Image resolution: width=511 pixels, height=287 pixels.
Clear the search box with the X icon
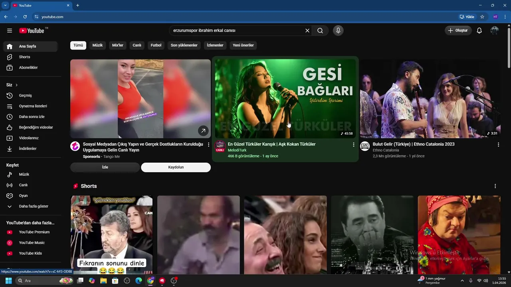(307, 31)
